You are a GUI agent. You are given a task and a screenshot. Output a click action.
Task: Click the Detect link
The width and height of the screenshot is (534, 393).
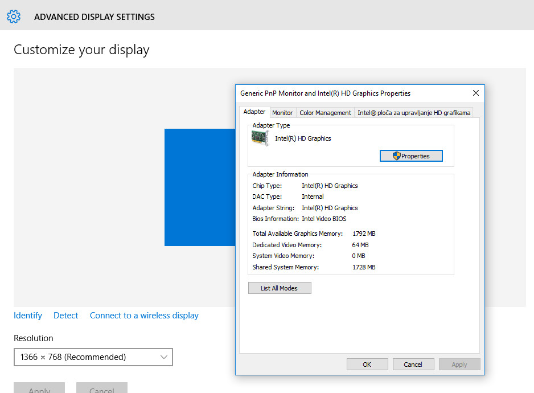(x=65, y=316)
